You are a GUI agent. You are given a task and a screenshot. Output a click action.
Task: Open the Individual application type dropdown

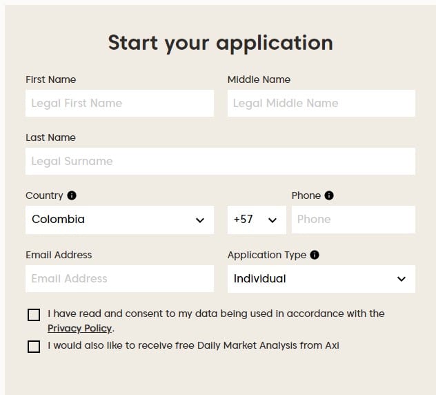(321, 279)
